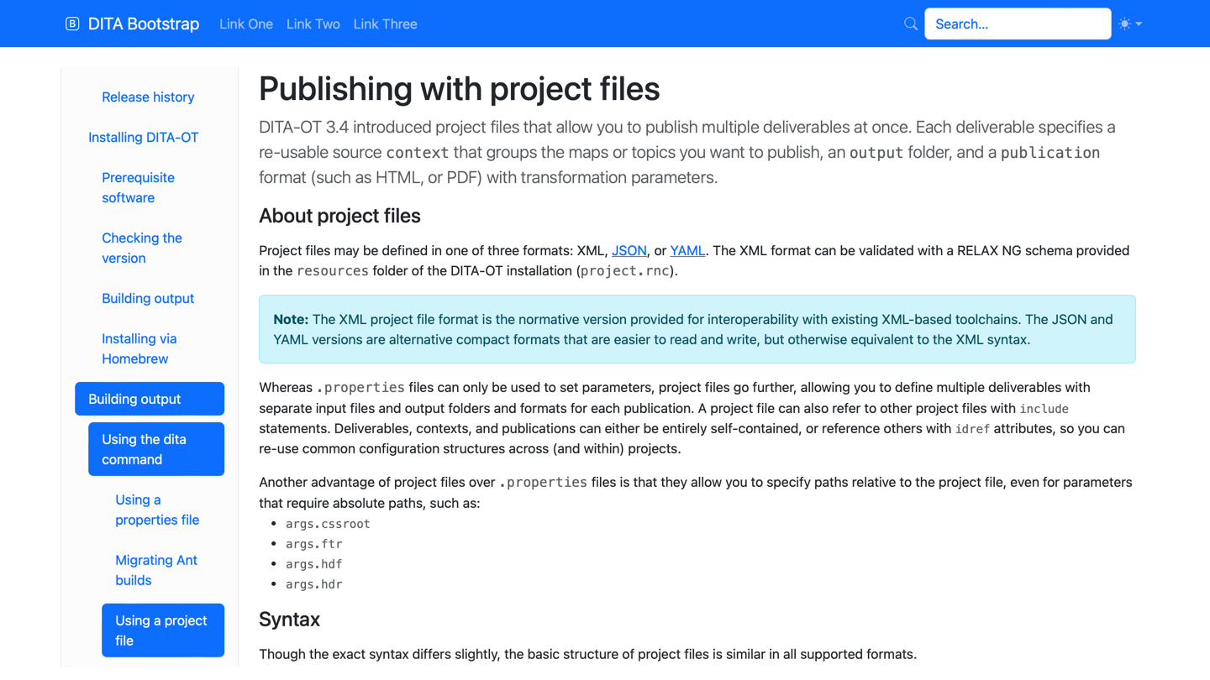
Task: Go to the DITA Bootstrap home brand link
Action: pos(144,24)
